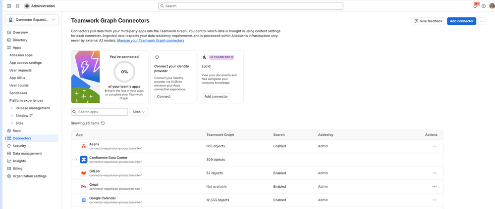Open the actions menu for the Gmail row

point(435,186)
